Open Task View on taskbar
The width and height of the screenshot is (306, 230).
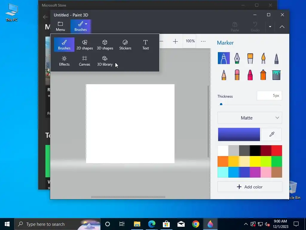[122, 224]
